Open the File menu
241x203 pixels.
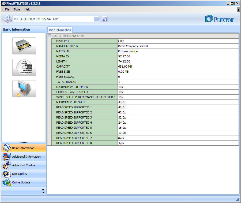coord(7,9)
